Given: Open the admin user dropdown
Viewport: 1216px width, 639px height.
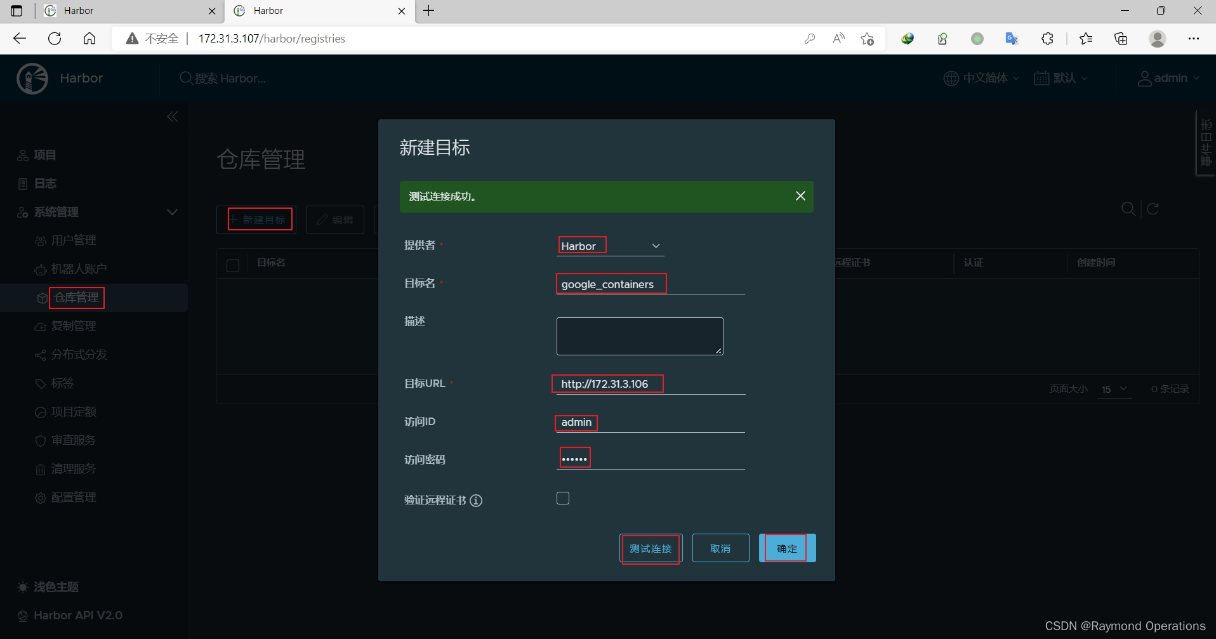Looking at the screenshot, I should coord(1168,78).
